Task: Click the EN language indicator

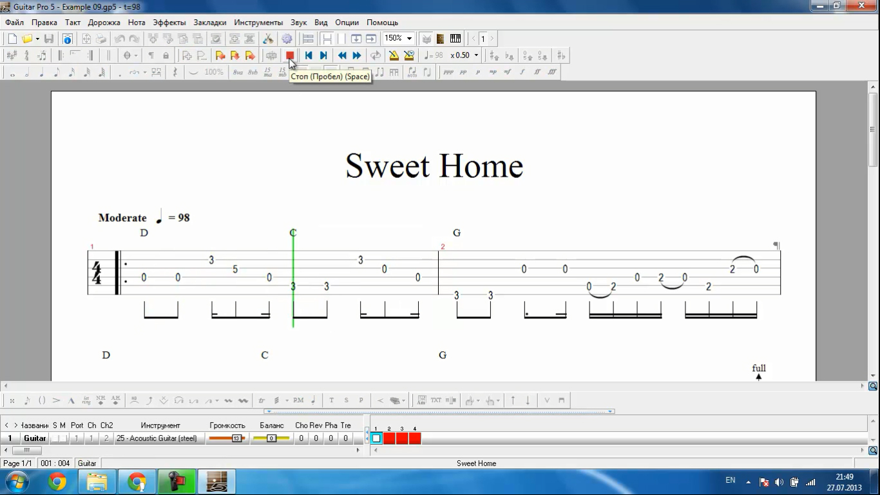Action: click(x=731, y=480)
